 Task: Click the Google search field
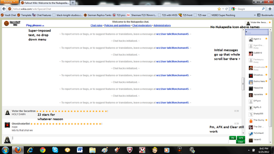tap(249, 9)
